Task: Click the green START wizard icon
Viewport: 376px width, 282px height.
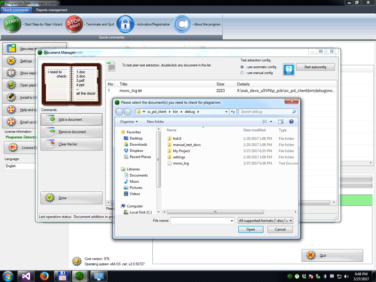Action: pyautogui.click(x=12, y=24)
